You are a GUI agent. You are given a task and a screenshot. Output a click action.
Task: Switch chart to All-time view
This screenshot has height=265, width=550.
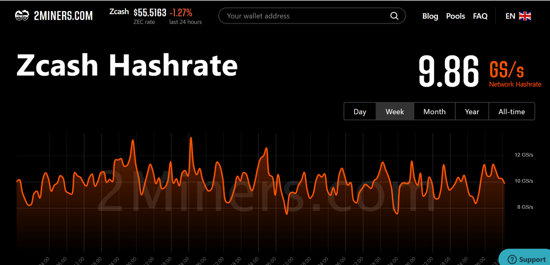pyautogui.click(x=512, y=111)
